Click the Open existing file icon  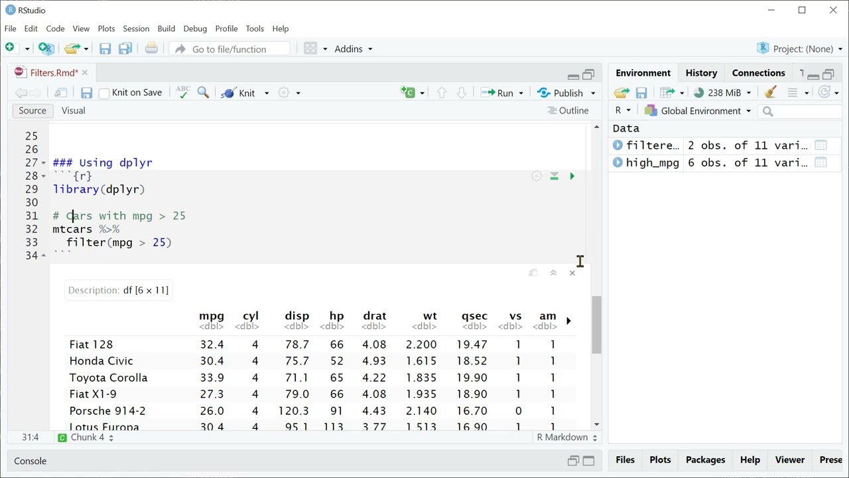72,48
